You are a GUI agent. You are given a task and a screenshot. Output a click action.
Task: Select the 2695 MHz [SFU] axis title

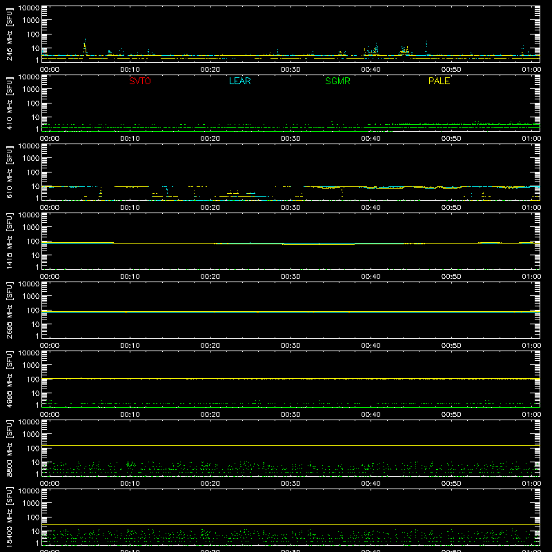pos(9,310)
